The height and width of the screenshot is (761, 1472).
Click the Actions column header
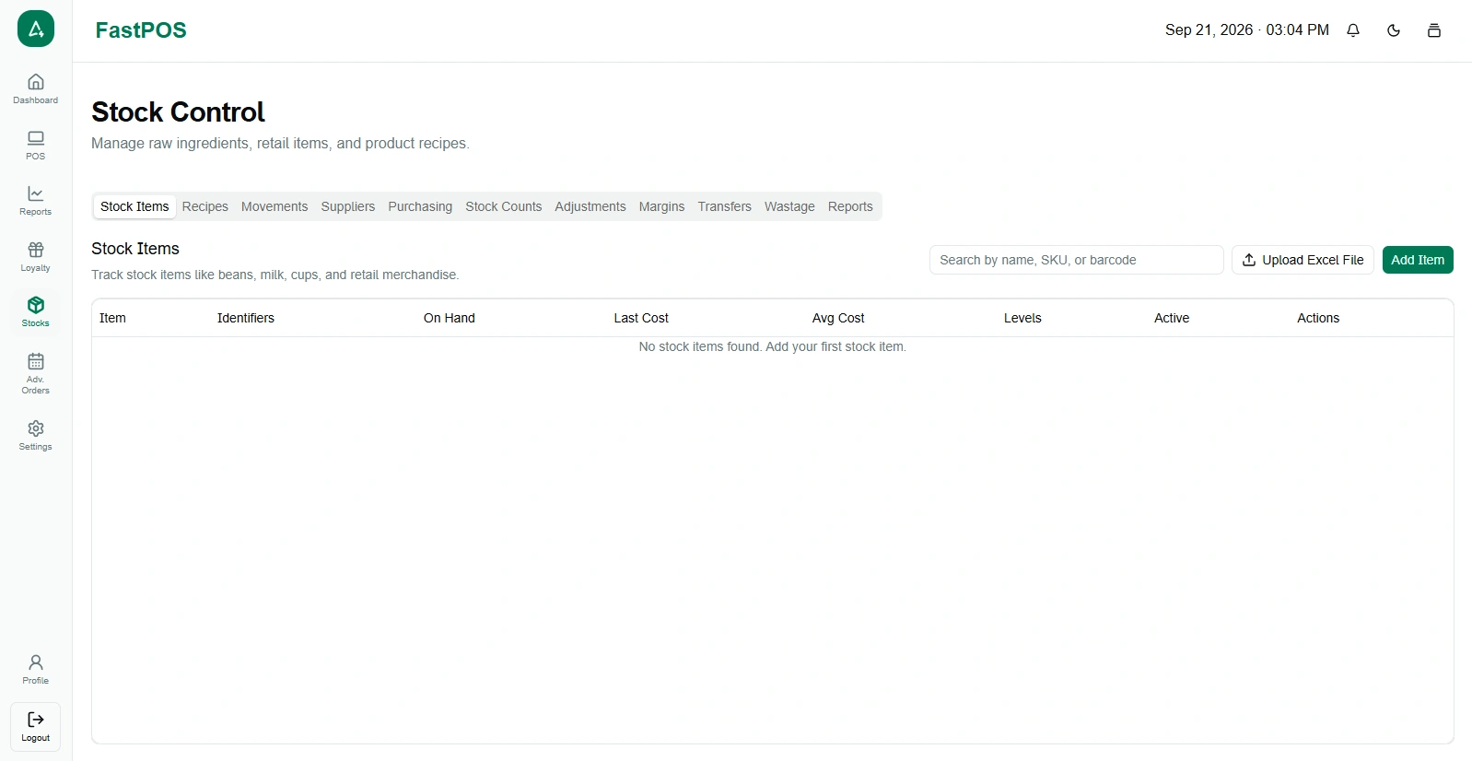tap(1318, 318)
